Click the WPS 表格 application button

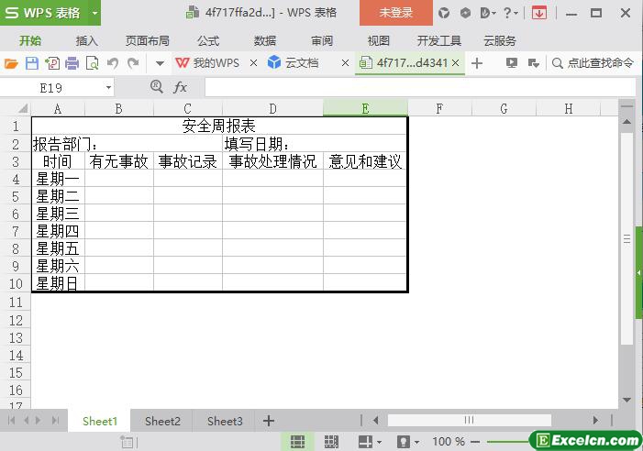pyautogui.click(x=43, y=13)
